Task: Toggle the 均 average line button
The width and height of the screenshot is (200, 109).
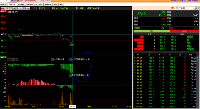Action: click(x=11, y=8)
